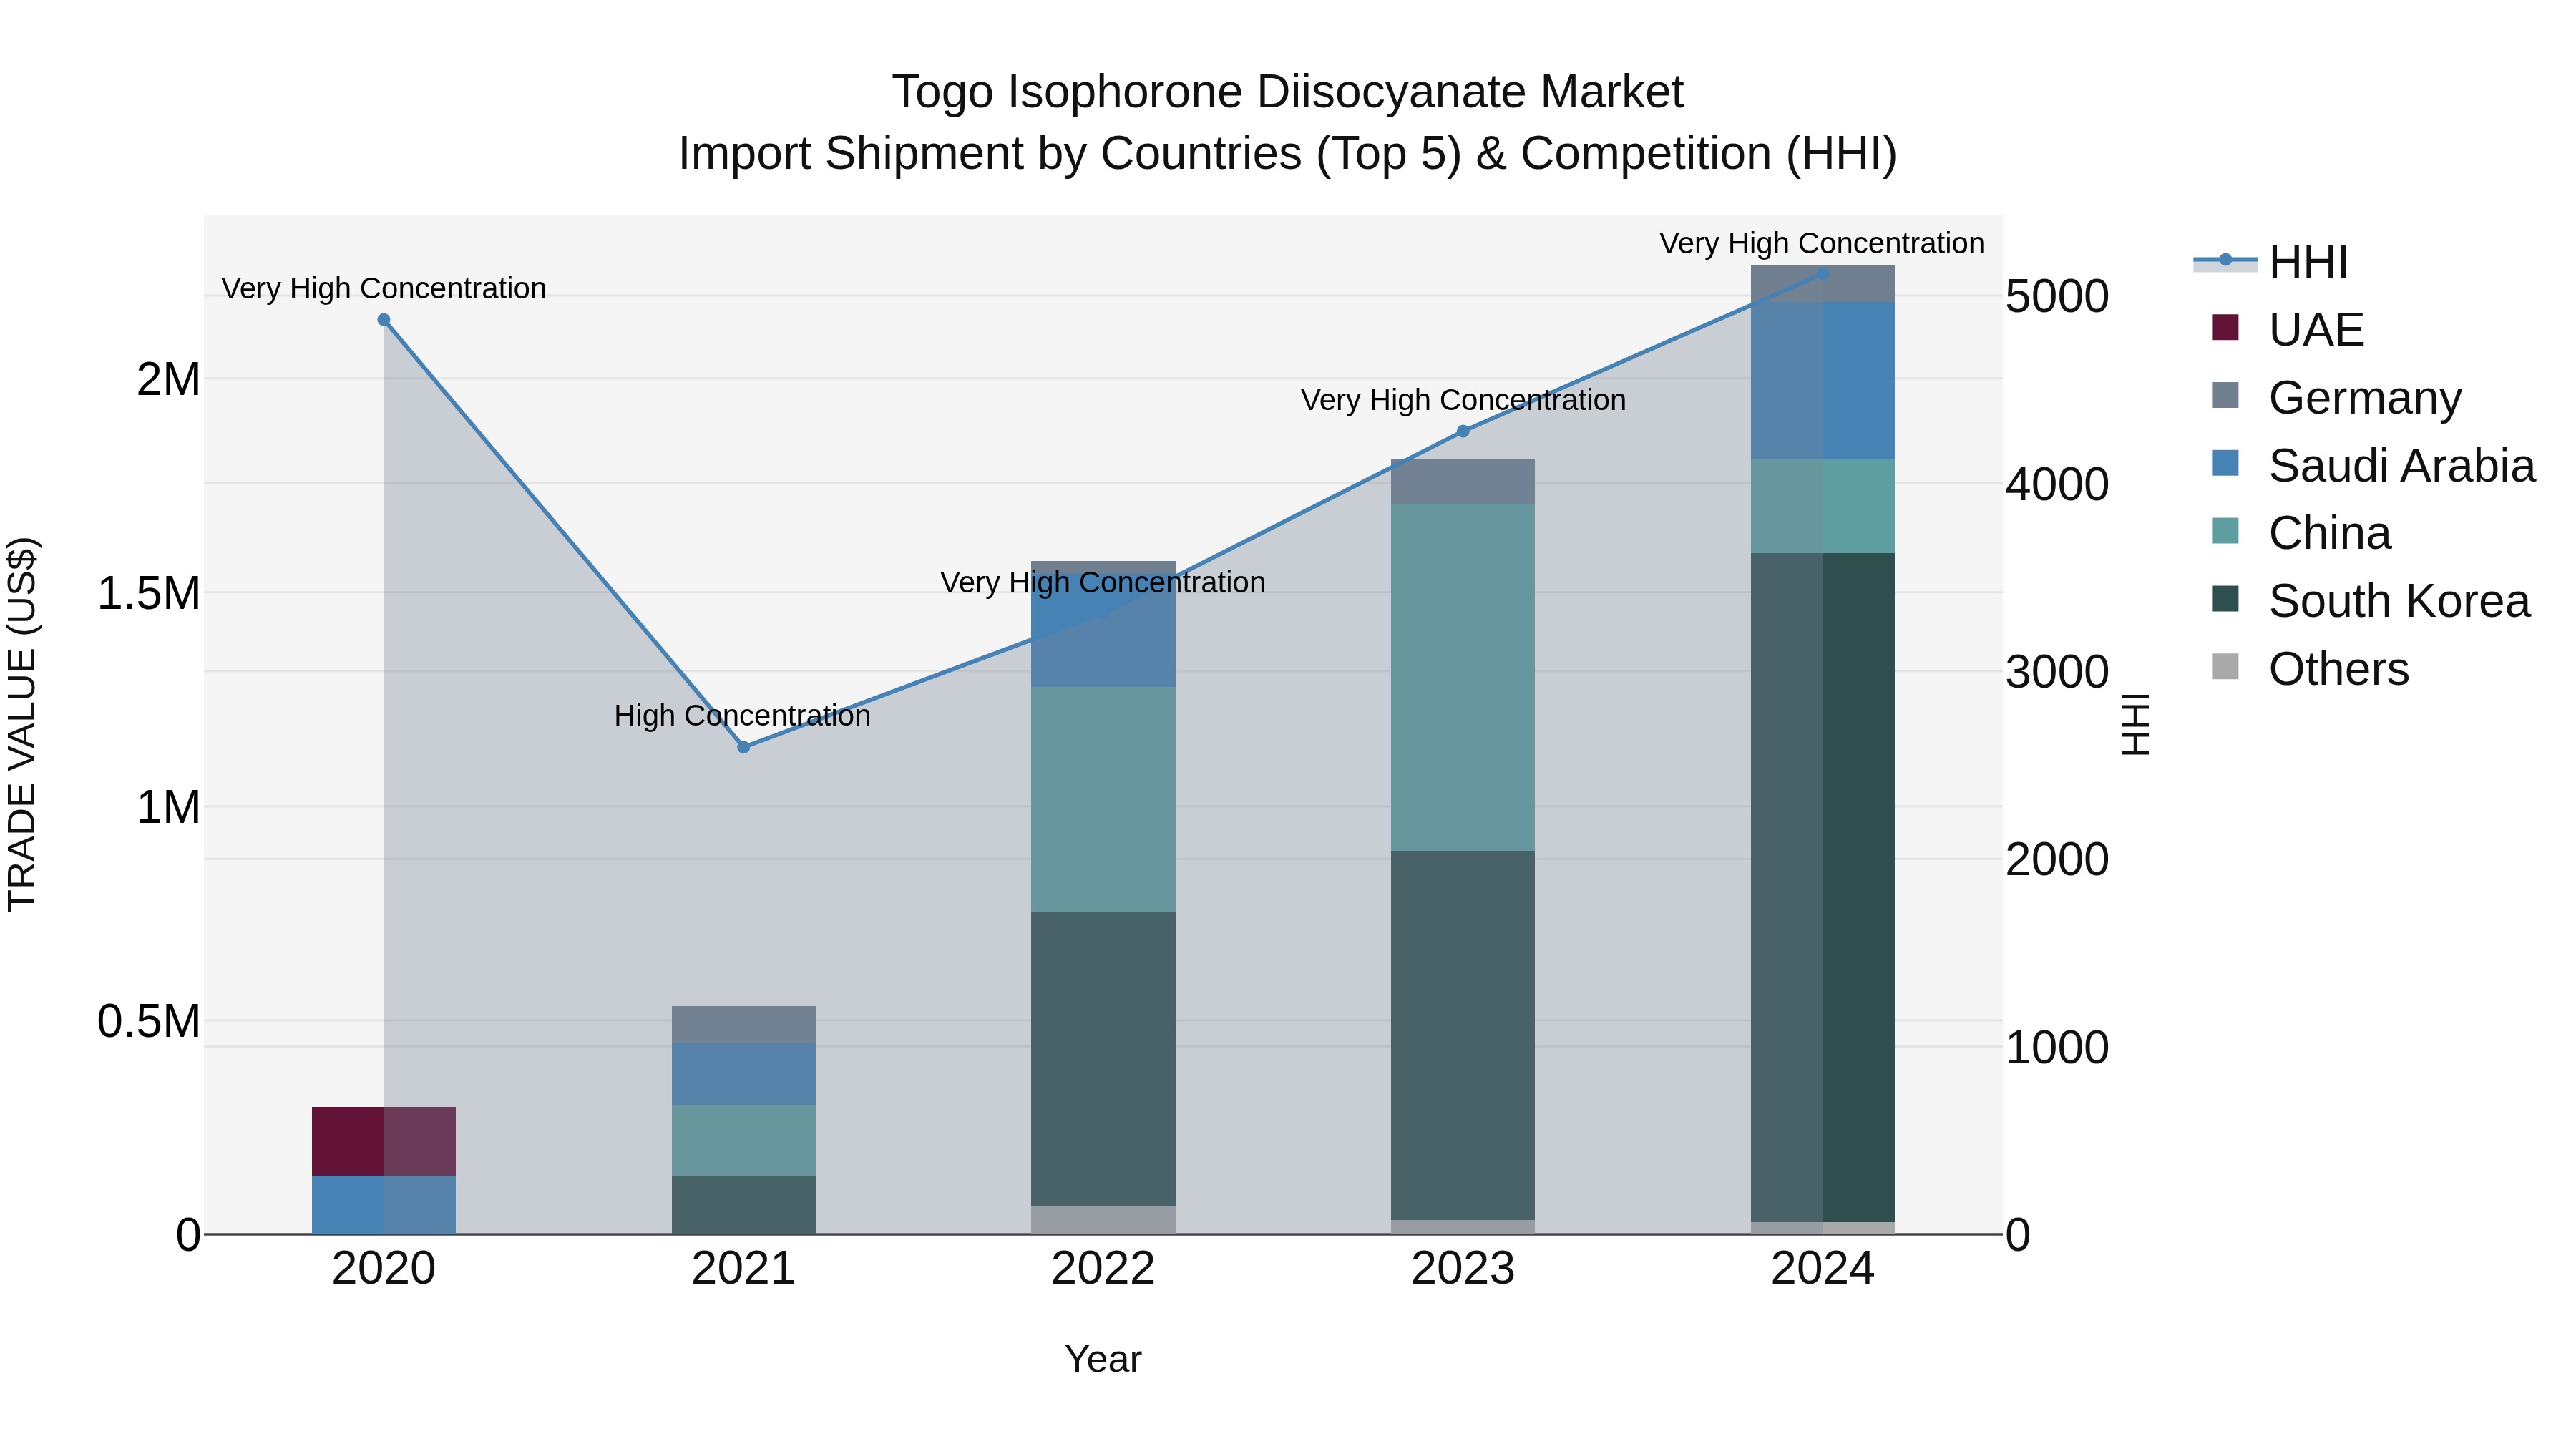2576x1449 pixels.
Task: Click the South Korea bar segment in 2022
Action: click(1103, 1059)
